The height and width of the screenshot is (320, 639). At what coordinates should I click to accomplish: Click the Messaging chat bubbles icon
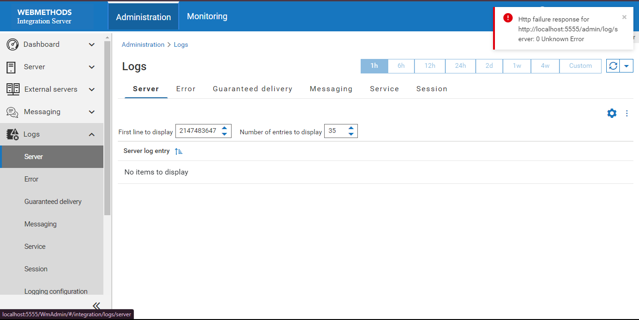(x=12, y=112)
